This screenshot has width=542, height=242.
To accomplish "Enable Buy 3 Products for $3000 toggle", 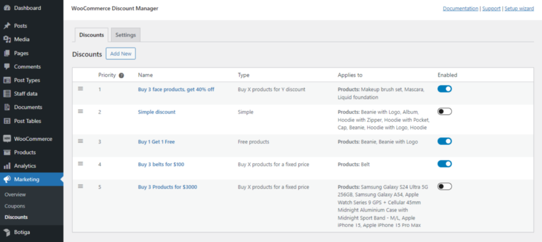I will (445, 186).
